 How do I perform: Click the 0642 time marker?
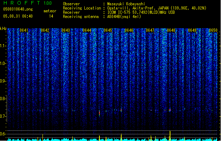pos(45,30)
